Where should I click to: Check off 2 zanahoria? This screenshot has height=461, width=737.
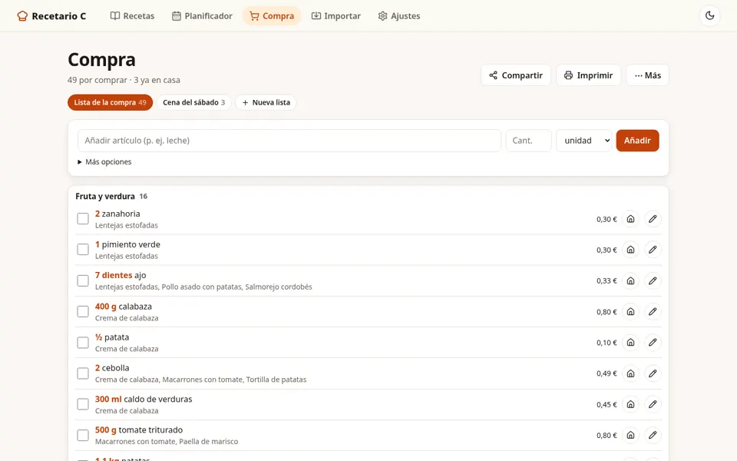[x=83, y=219]
